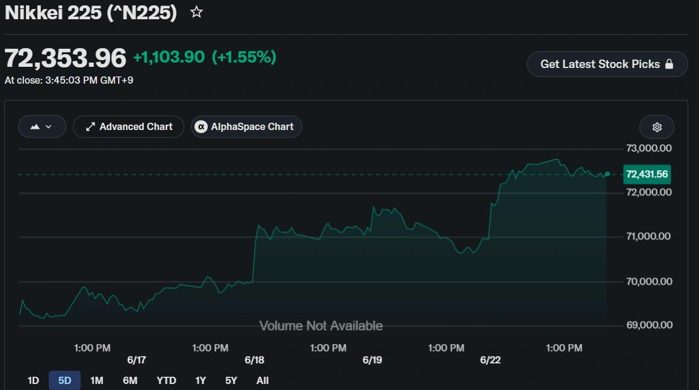
Task: Select the 1M range tab
Action: [x=97, y=380]
